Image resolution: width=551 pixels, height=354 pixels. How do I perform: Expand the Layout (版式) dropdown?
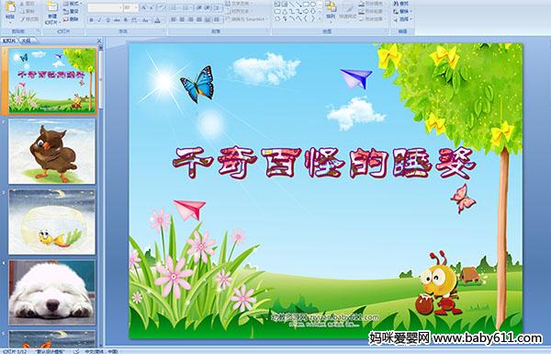72,4
